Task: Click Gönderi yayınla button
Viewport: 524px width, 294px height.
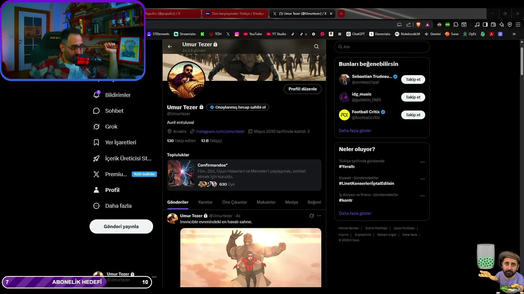Action: coord(121,227)
